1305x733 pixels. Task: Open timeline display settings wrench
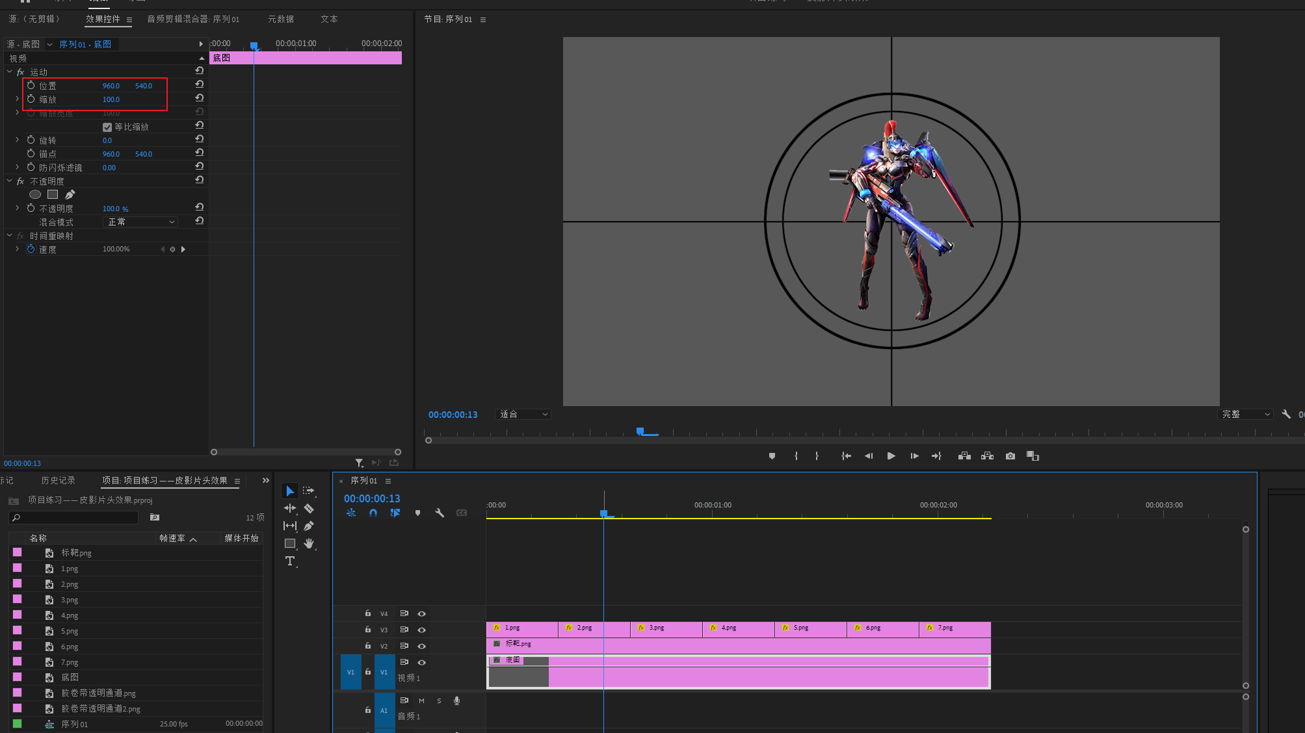[440, 513]
